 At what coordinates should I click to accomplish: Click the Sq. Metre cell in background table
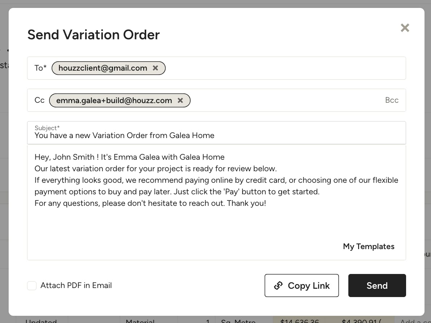coord(238,320)
